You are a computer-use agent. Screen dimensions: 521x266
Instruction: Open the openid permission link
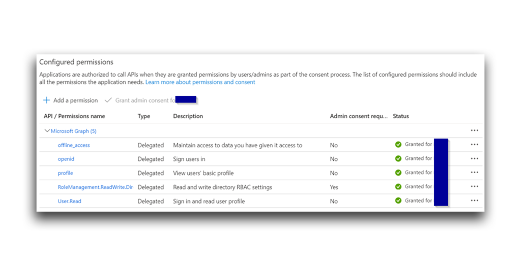(66, 159)
